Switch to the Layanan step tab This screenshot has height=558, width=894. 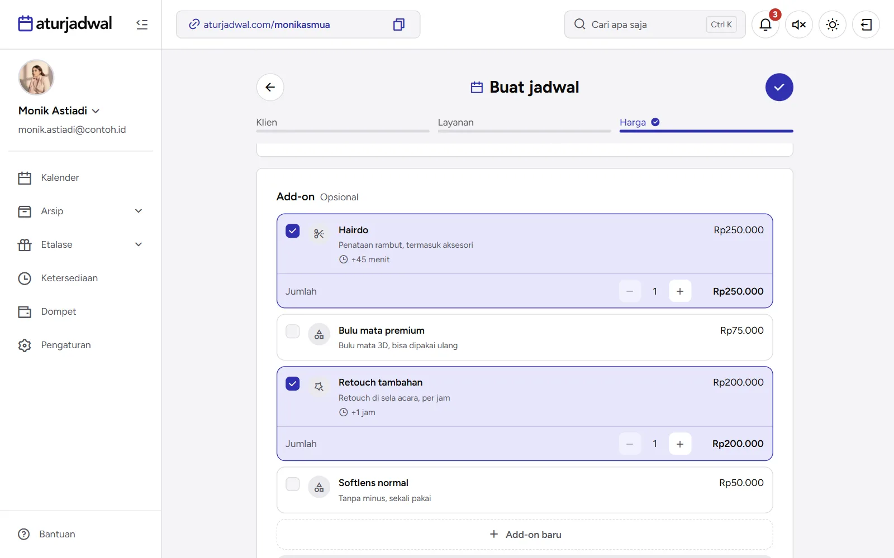coord(524,124)
